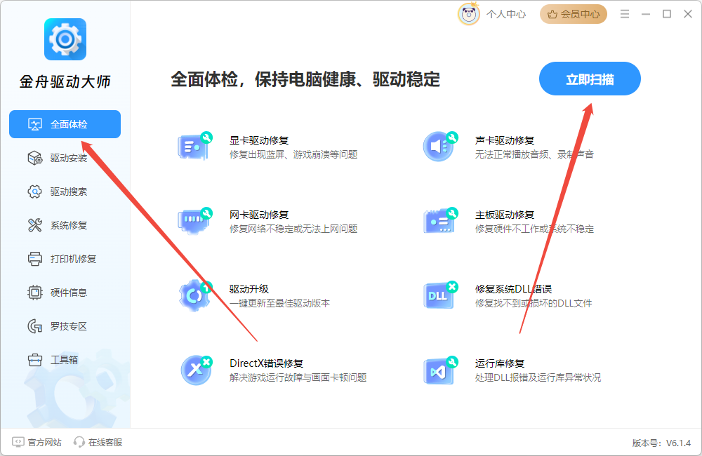Click version number V6.1.4 text
The height and width of the screenshot is (456, 702).
tap(678, 443)
